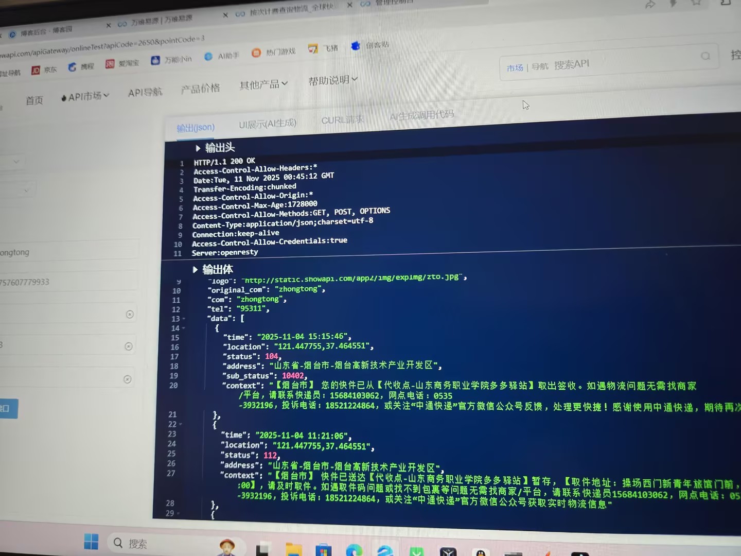Switch to the CURL请求 tab

point(342,120)
